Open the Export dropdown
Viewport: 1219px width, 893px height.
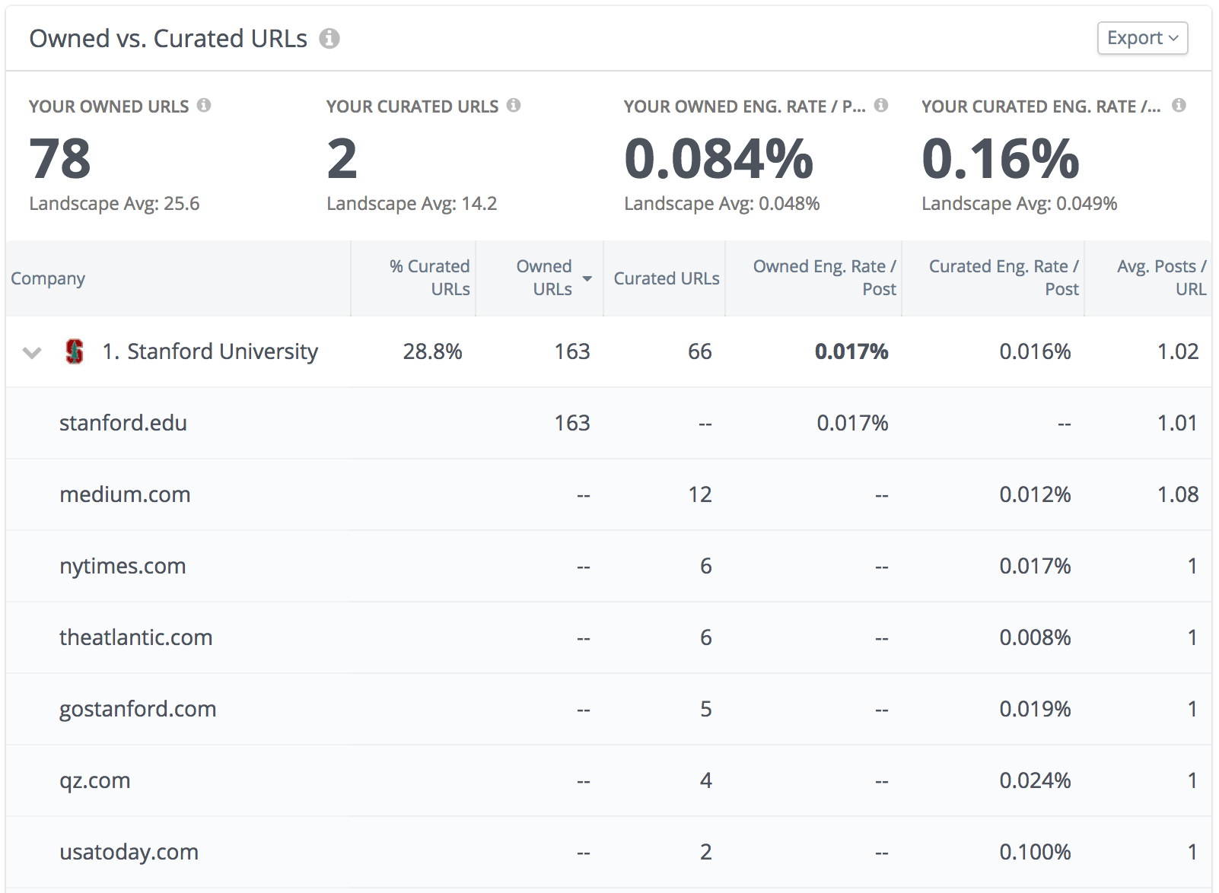[x=1142, y=38]
